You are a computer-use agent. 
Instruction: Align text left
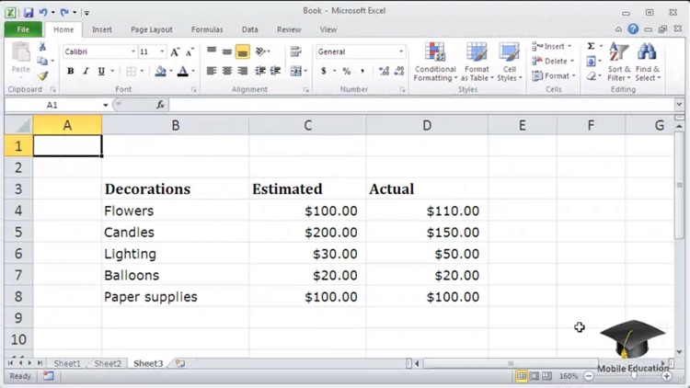click(212, 71)
